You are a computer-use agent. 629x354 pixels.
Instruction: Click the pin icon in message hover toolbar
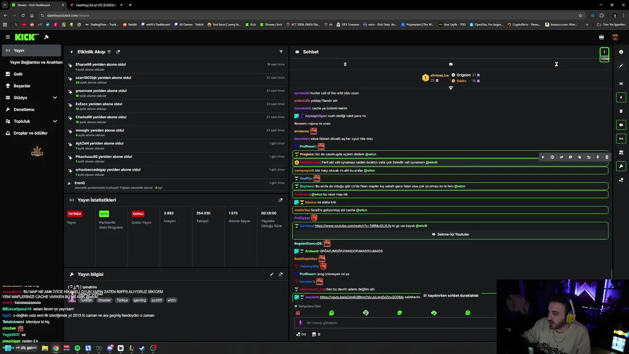598,157
